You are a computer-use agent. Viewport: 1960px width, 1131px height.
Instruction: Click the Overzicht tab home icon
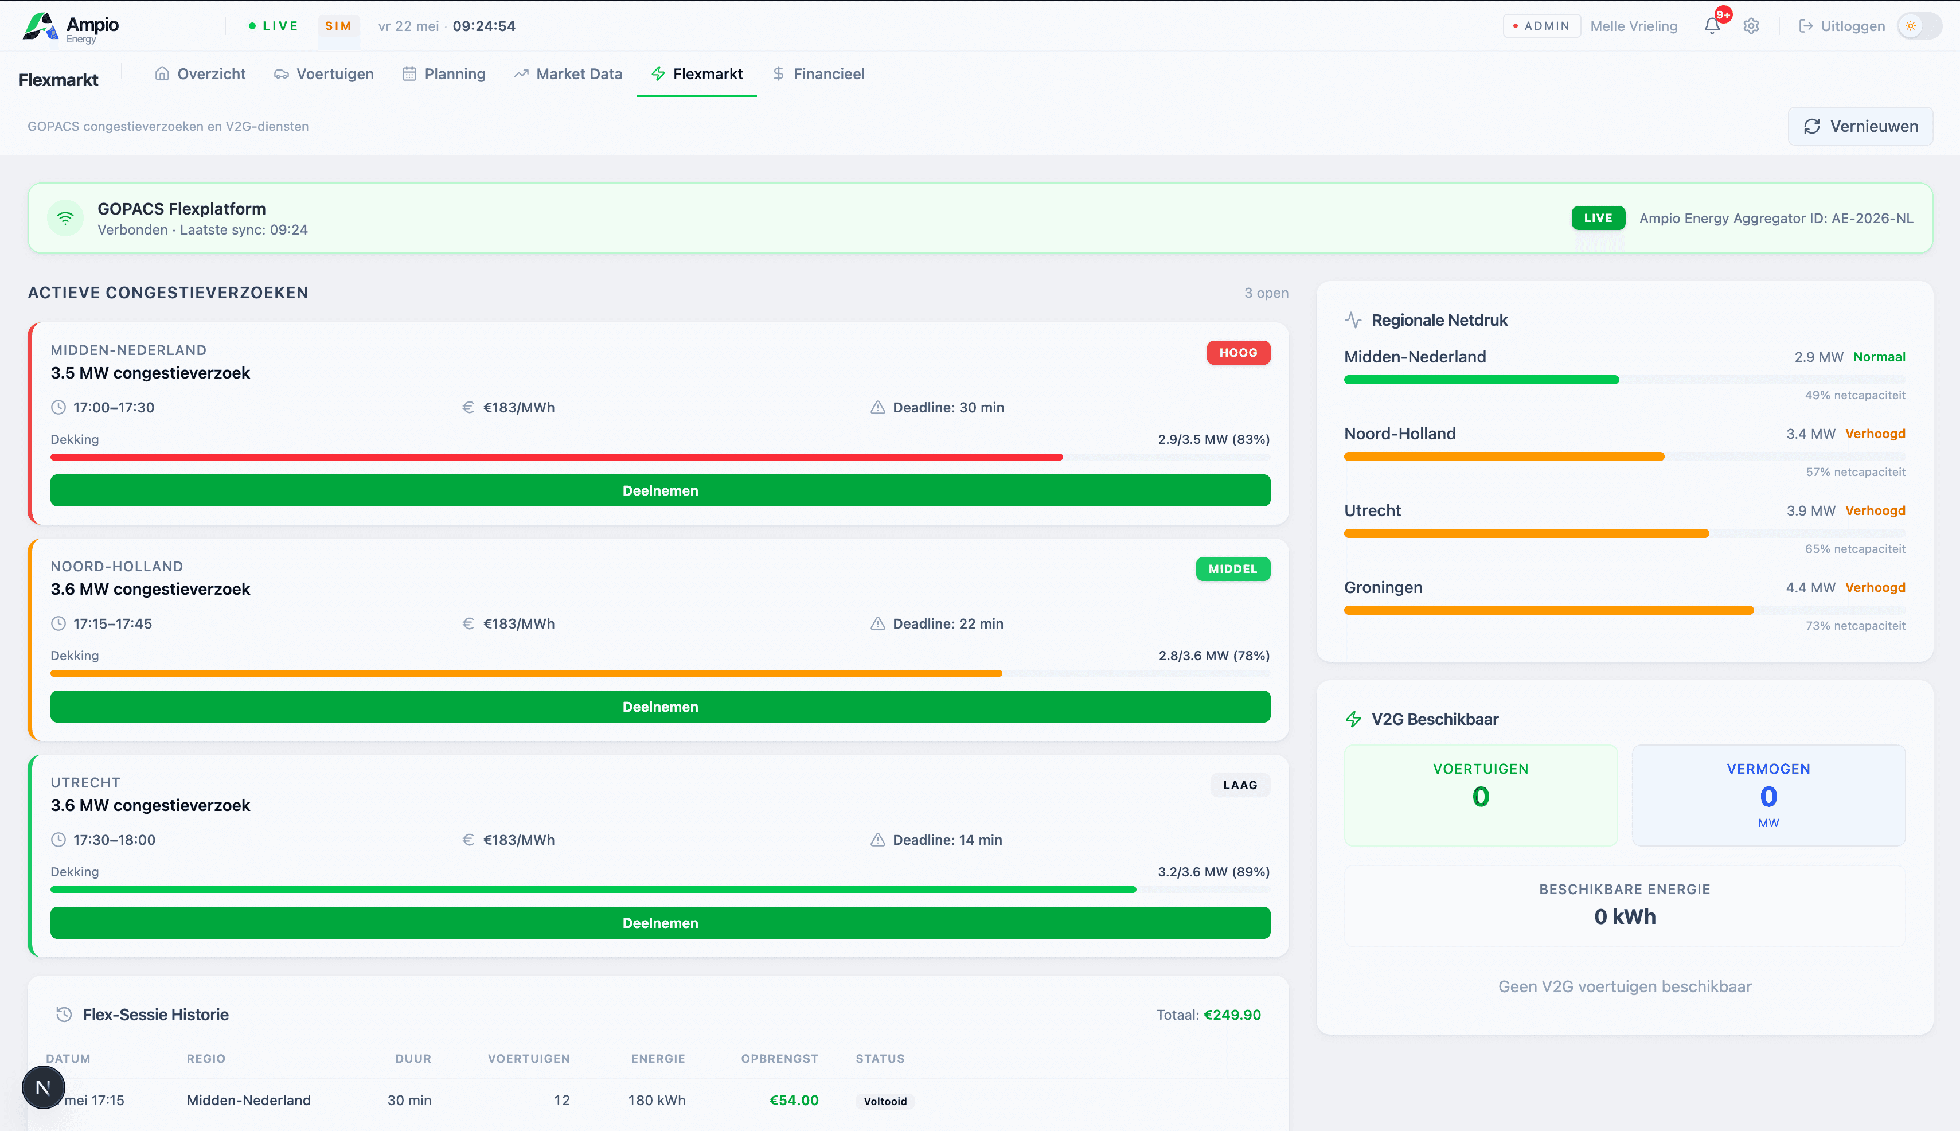click(162, 74)
